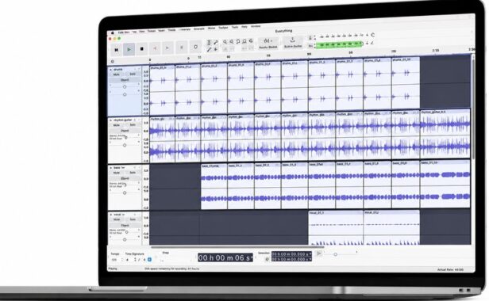Stop playback with the Stop button
Screen dimensions: 489x301
coord(142,49)
